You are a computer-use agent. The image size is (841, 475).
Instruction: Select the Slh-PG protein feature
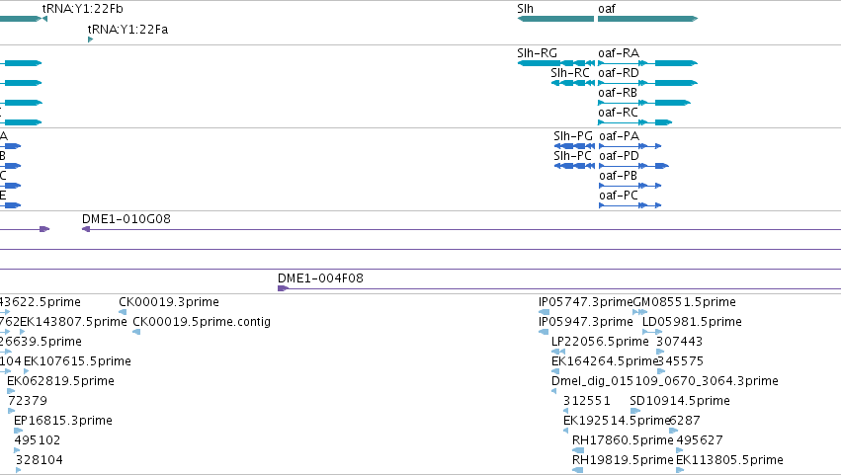point(574,146)
